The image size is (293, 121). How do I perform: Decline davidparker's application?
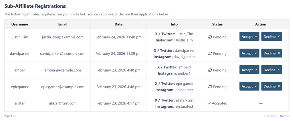[271, 53]
